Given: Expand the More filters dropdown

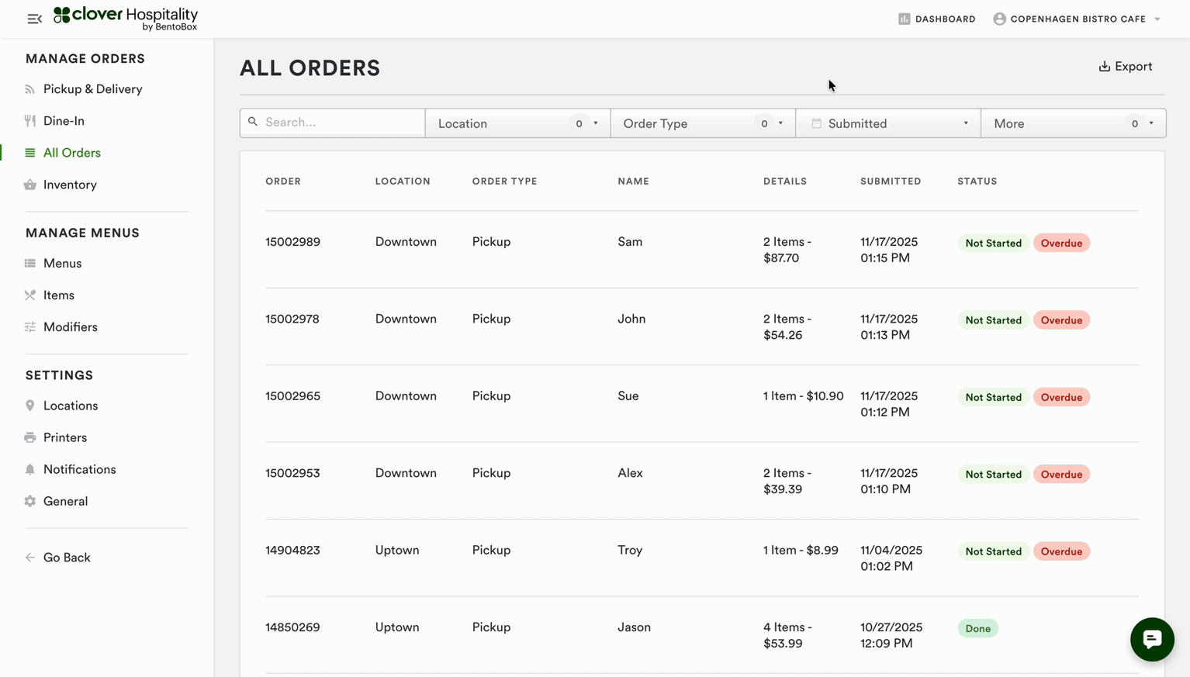Looking at the screenshot, I should [1073, 123].
